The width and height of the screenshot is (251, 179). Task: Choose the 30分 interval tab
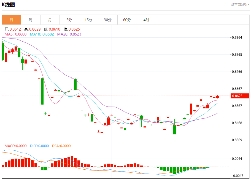pyautogui.click(x=108, y=20)
